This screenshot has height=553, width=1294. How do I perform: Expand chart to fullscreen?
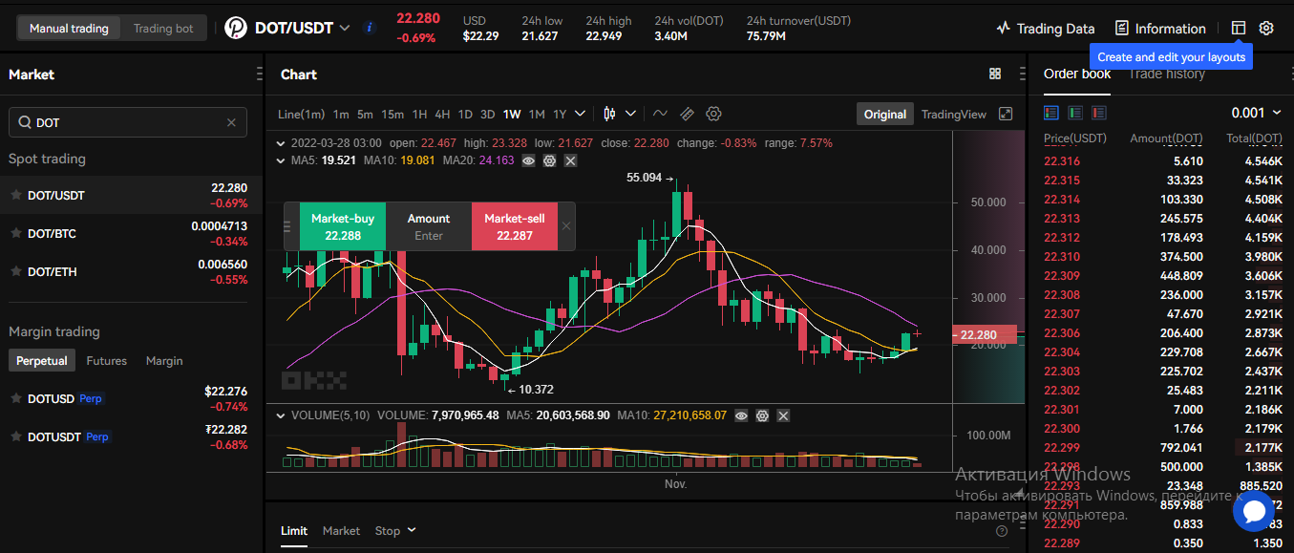pyautogui.click(x=1006, y=114)
